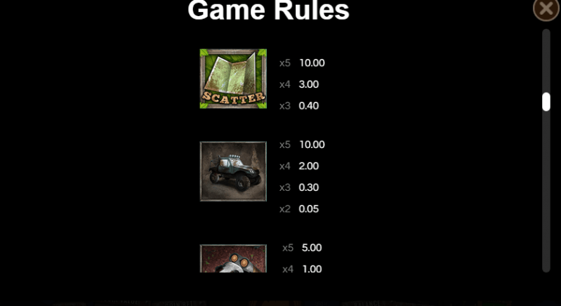The width and height of the screenshot is (561, 306).
Task: Click the Game Rules heading
Action: (x=268, y=10)
